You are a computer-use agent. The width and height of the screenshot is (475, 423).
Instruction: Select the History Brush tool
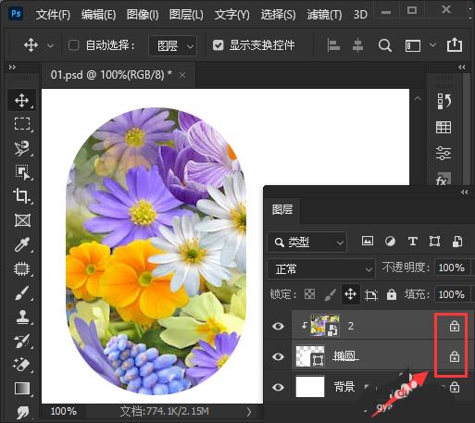click(22, 341)
